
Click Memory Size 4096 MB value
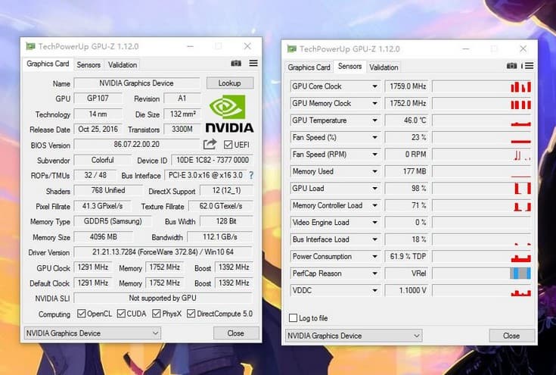click(104, 237)
